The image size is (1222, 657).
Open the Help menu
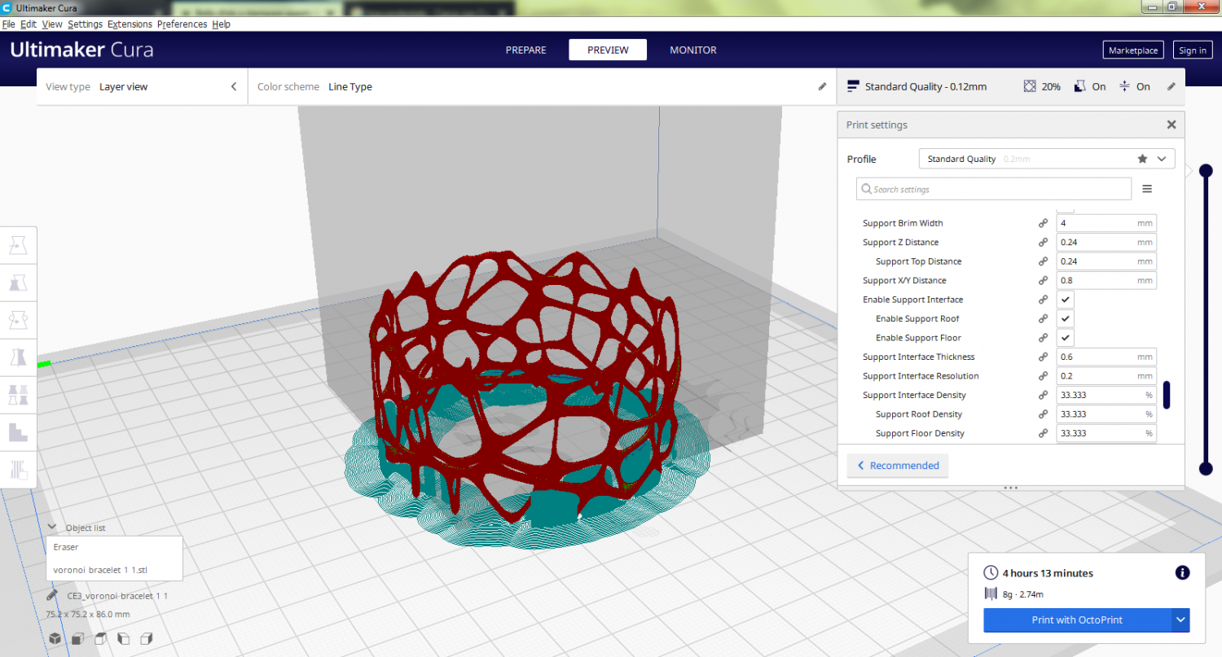[x=221, y=24]
